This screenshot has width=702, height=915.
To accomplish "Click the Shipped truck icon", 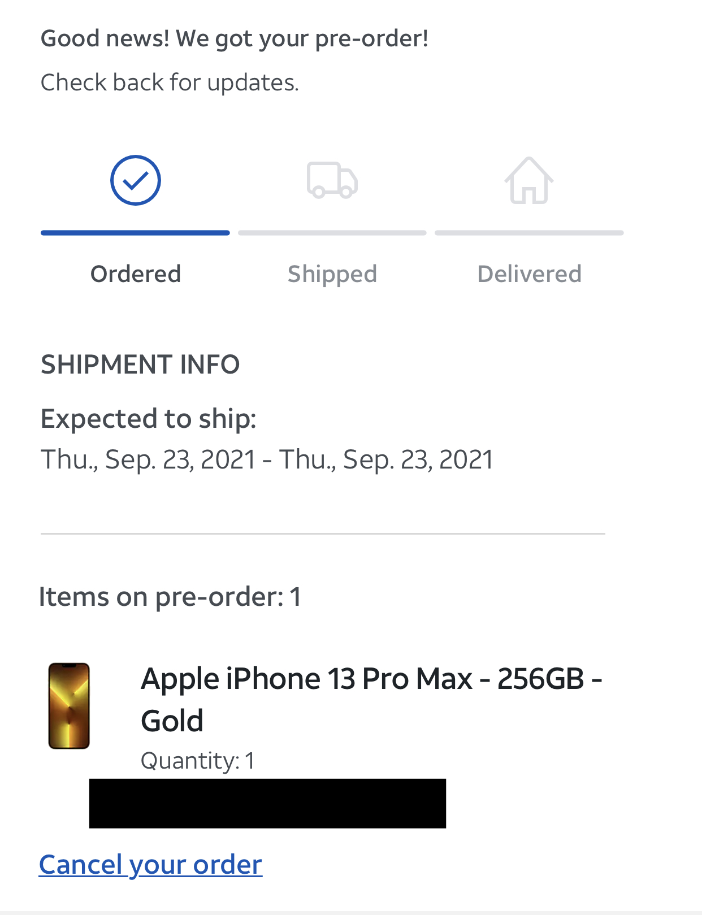I will coord(332,180).
